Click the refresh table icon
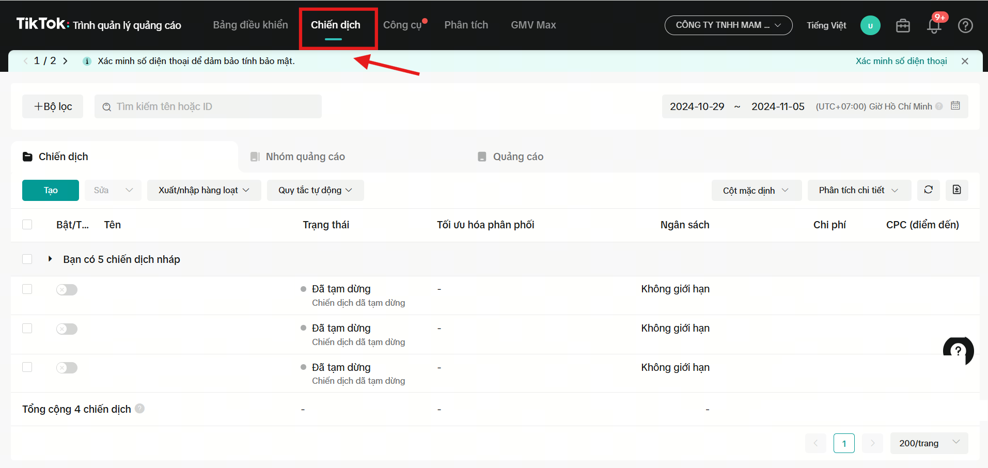 (x=928, y=190)
